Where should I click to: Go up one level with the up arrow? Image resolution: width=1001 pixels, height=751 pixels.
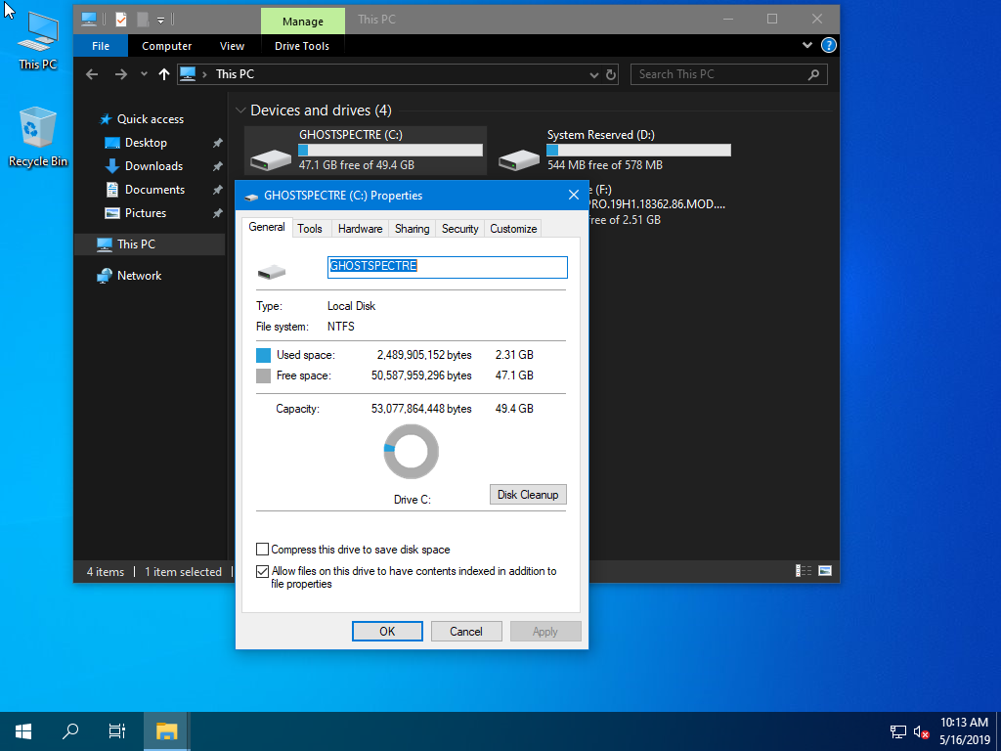pos(164,74)
